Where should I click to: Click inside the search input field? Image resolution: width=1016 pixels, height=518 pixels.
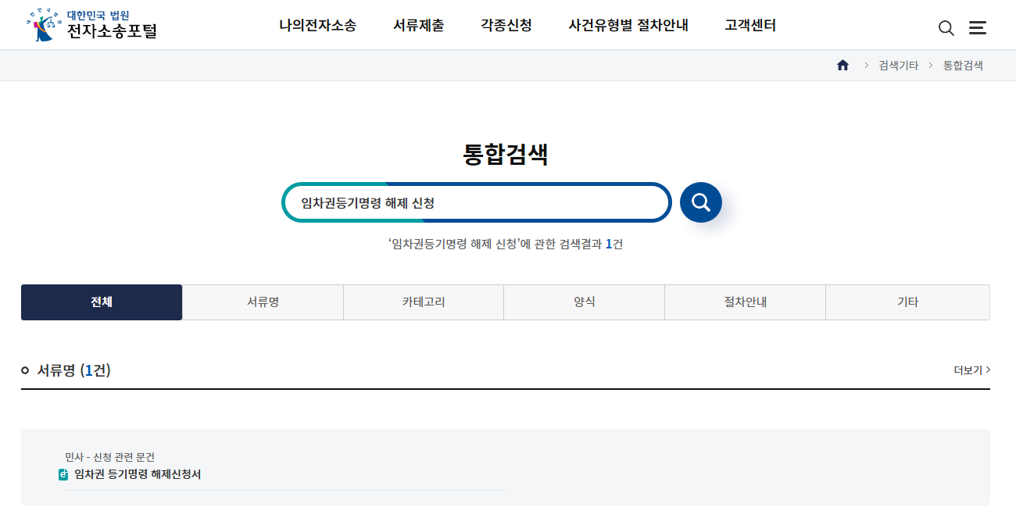tap(477, 202)
